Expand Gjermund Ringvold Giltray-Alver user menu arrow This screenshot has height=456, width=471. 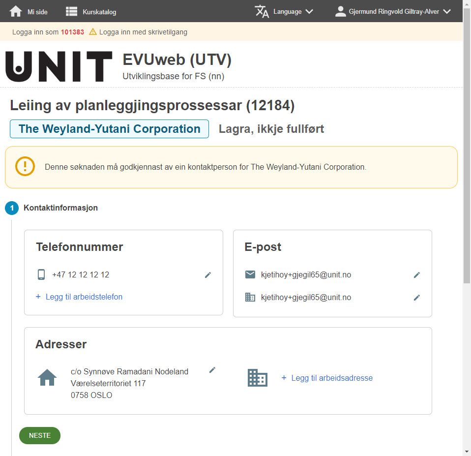(447, 11)
